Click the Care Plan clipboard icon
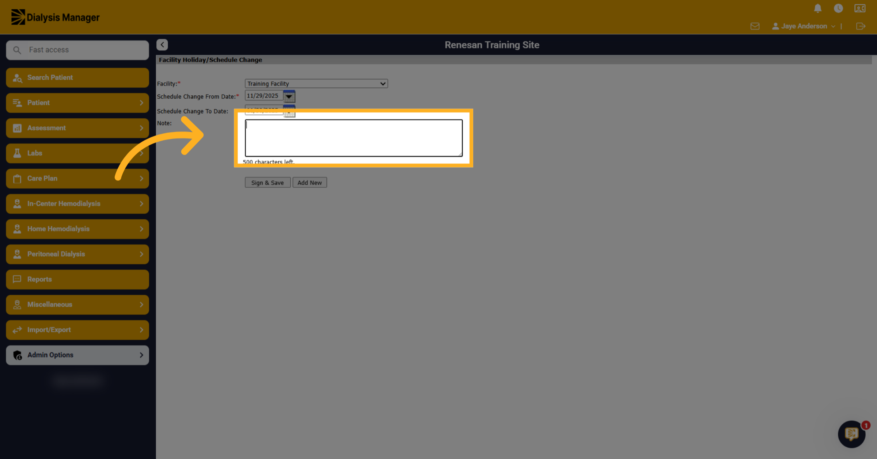The width and height of the screenshot is (877, 459). (x=17, y=179)
